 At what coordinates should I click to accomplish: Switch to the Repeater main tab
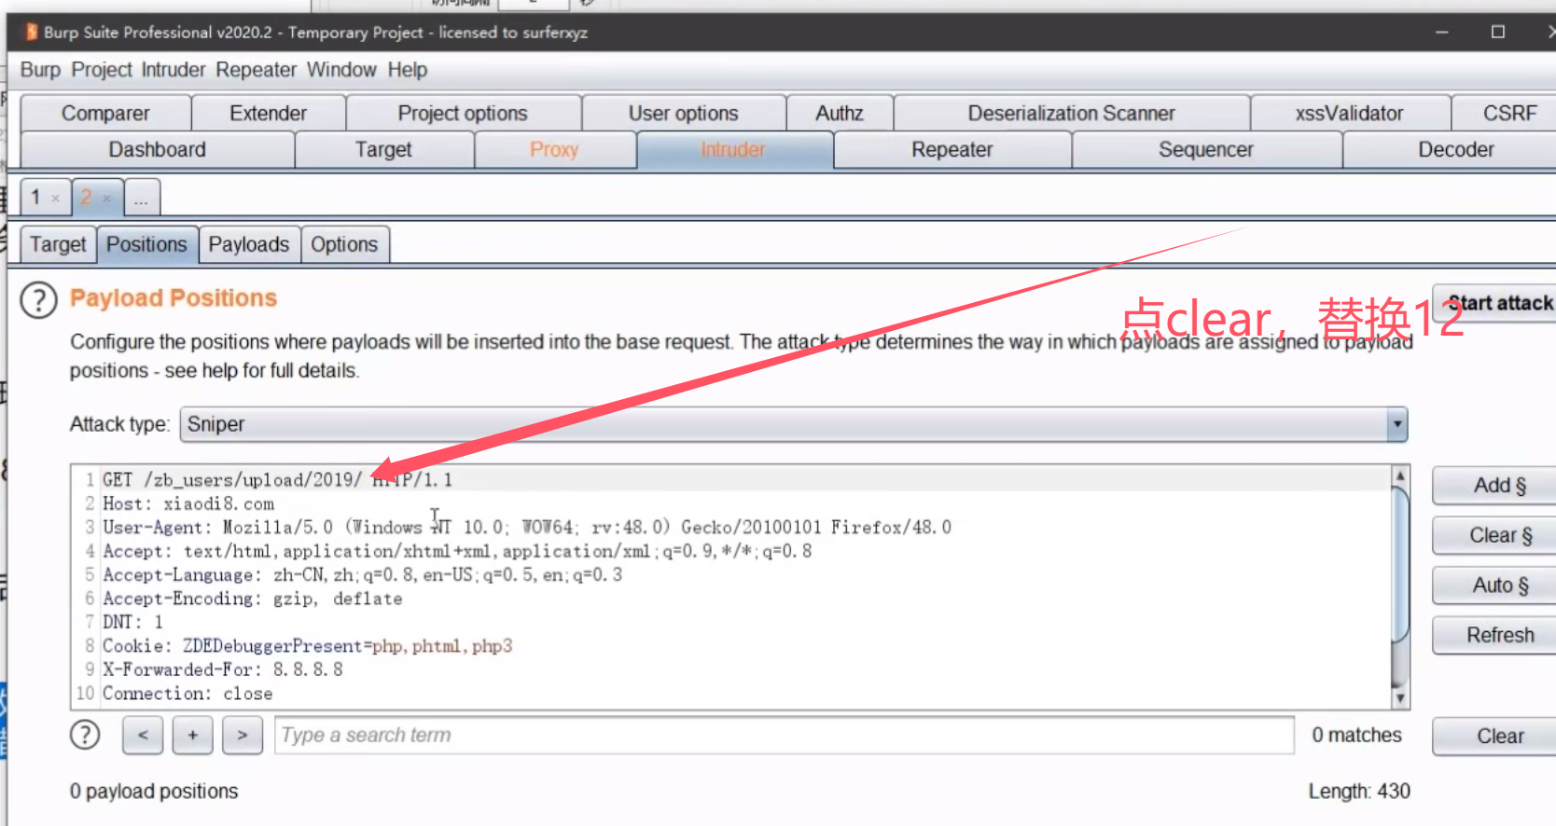coord(952,149)
